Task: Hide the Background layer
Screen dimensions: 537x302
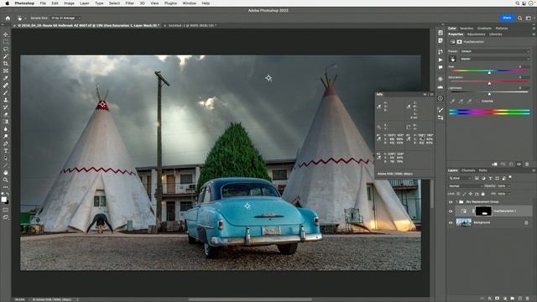Action: [x=451, y=222]
